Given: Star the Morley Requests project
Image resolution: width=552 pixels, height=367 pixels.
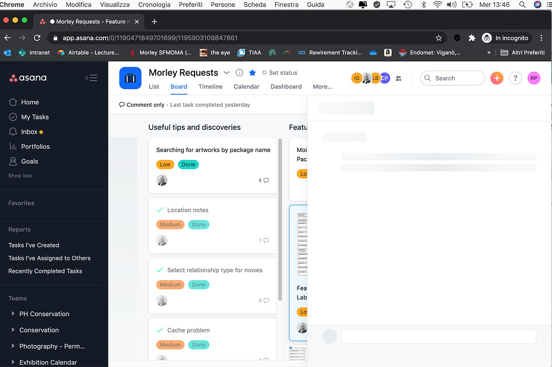Looking at the screenshot, I should click(x=252, y=72).
